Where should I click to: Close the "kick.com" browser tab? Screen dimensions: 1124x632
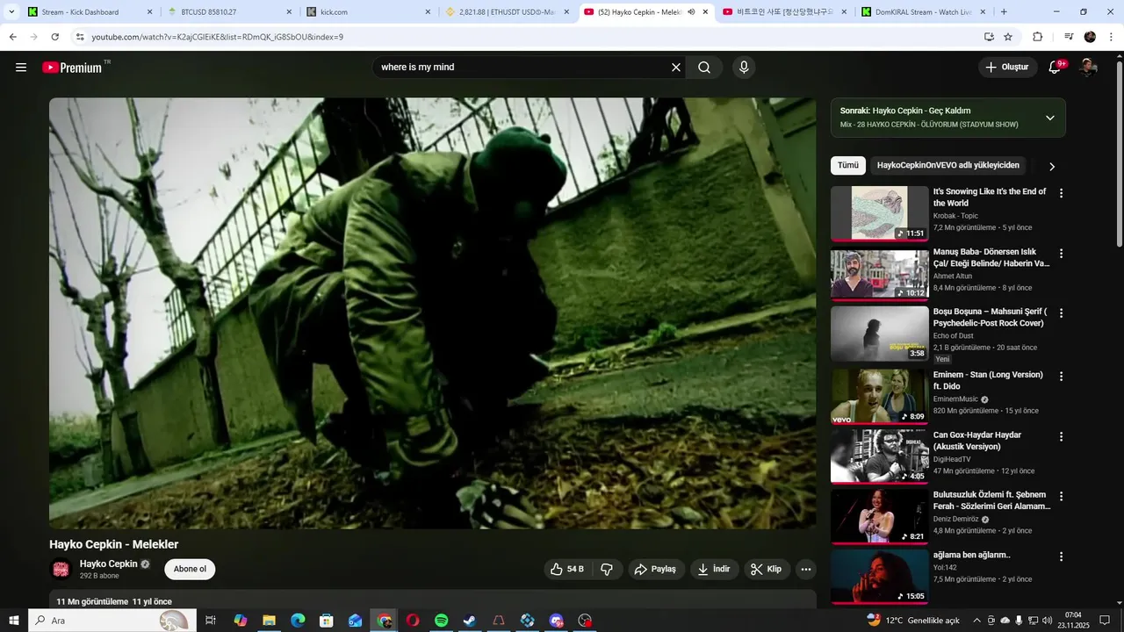click(x=428, y=12)
